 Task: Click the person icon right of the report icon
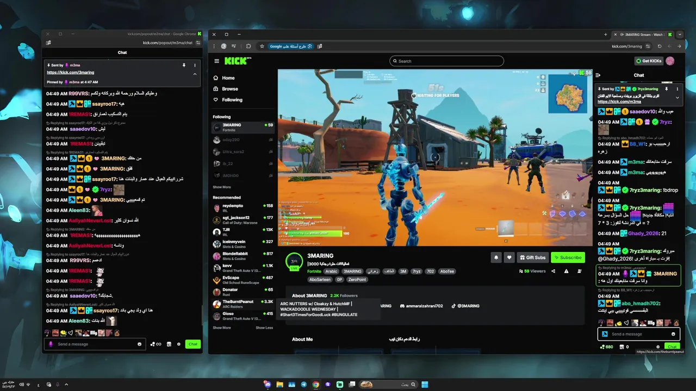(x=579, y=271)
